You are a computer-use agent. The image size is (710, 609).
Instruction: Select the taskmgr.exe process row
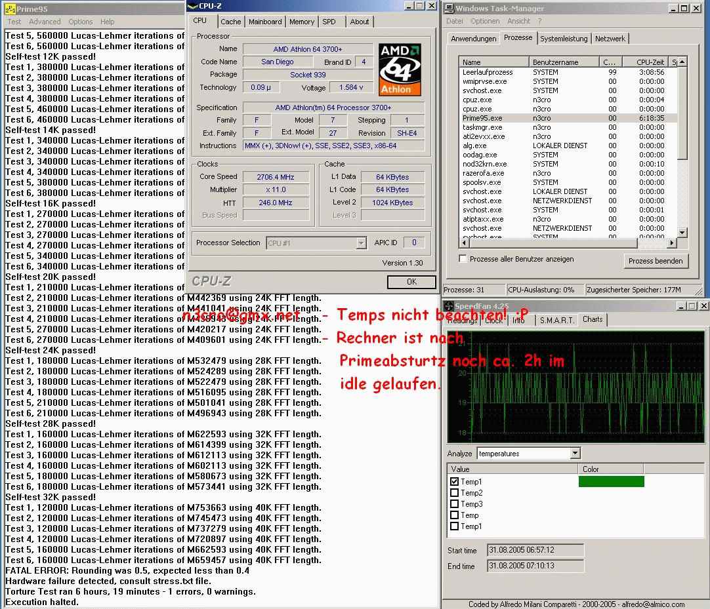click(568, 127)
